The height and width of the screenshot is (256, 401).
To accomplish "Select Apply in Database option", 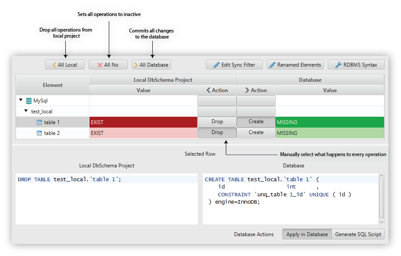I will (307, 234).
